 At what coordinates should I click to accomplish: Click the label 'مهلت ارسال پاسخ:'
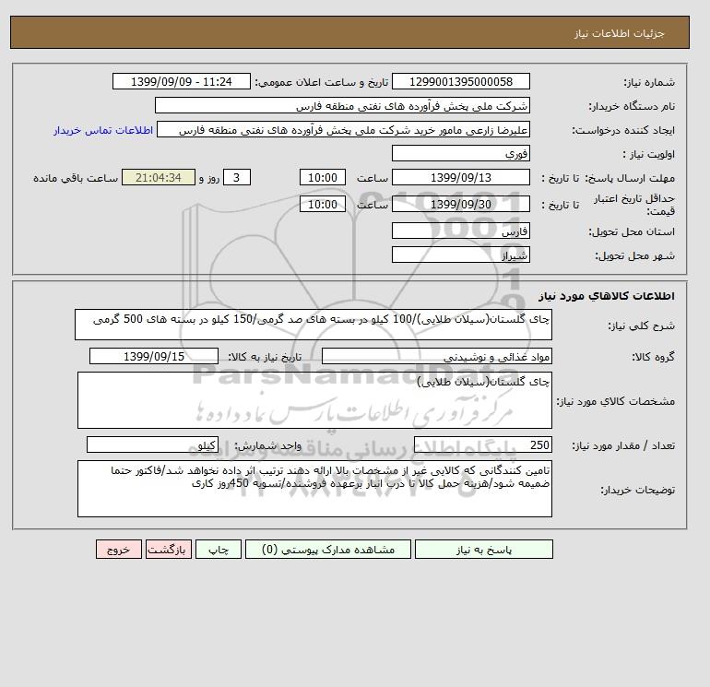coord(631,178)
